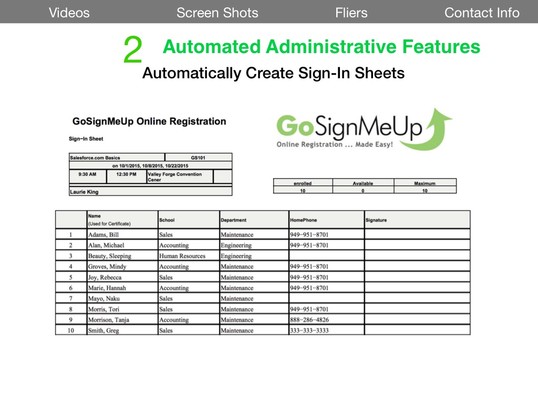538x393 pixels.
Task: Open the Videos tab
Action: 69,13
